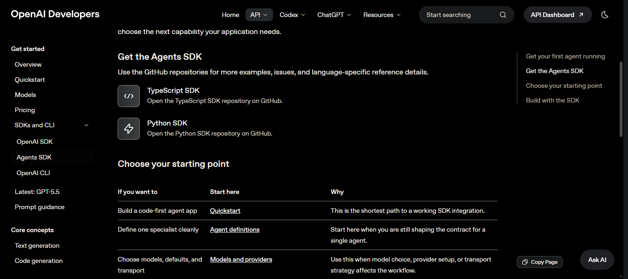Toggle dark mode moon icon
This screenshot has width=628, height=279.
(605, 15)
